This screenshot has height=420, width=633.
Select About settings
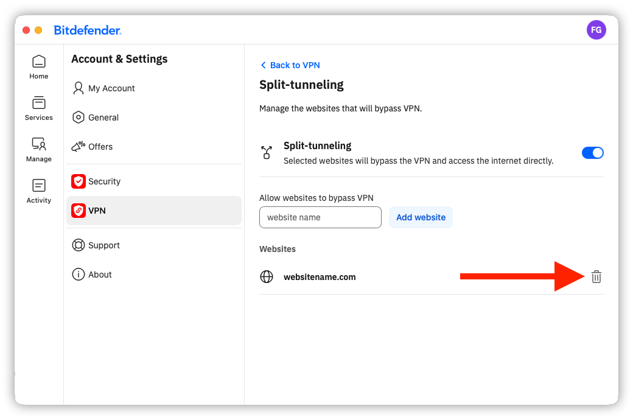click(153, 274)
